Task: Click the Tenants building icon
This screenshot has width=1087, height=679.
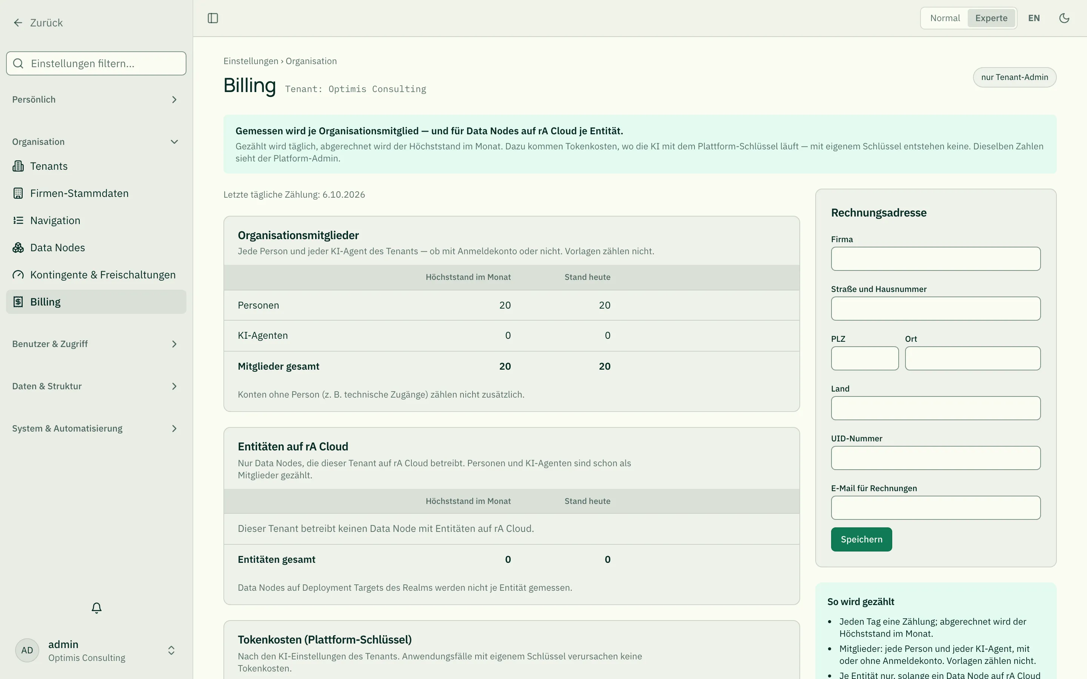Action: click(18, 166)
